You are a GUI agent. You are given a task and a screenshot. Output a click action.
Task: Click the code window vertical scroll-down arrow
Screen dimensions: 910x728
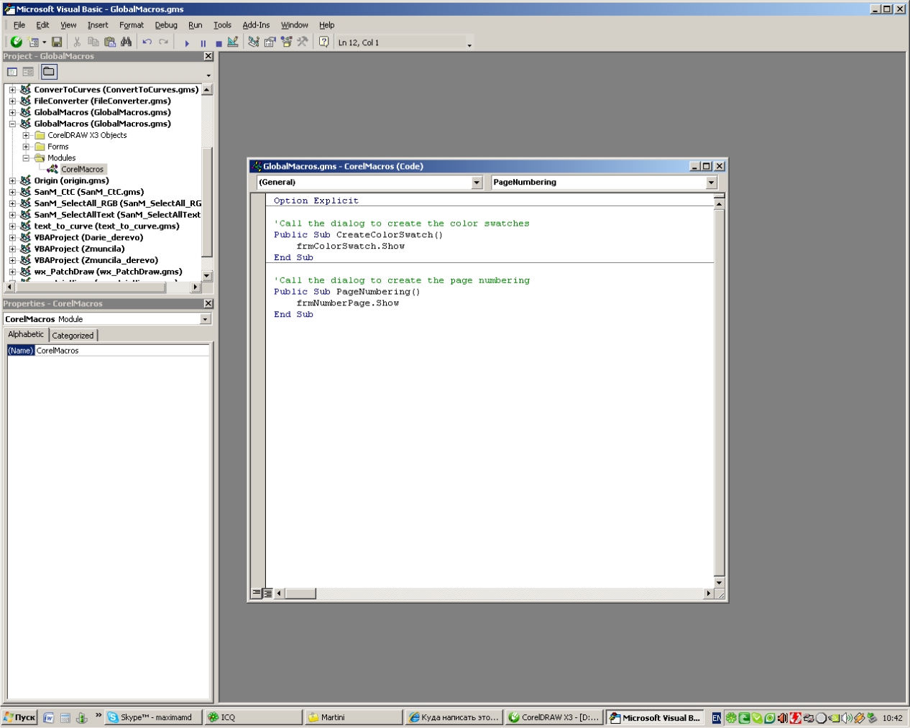point(719,582)
